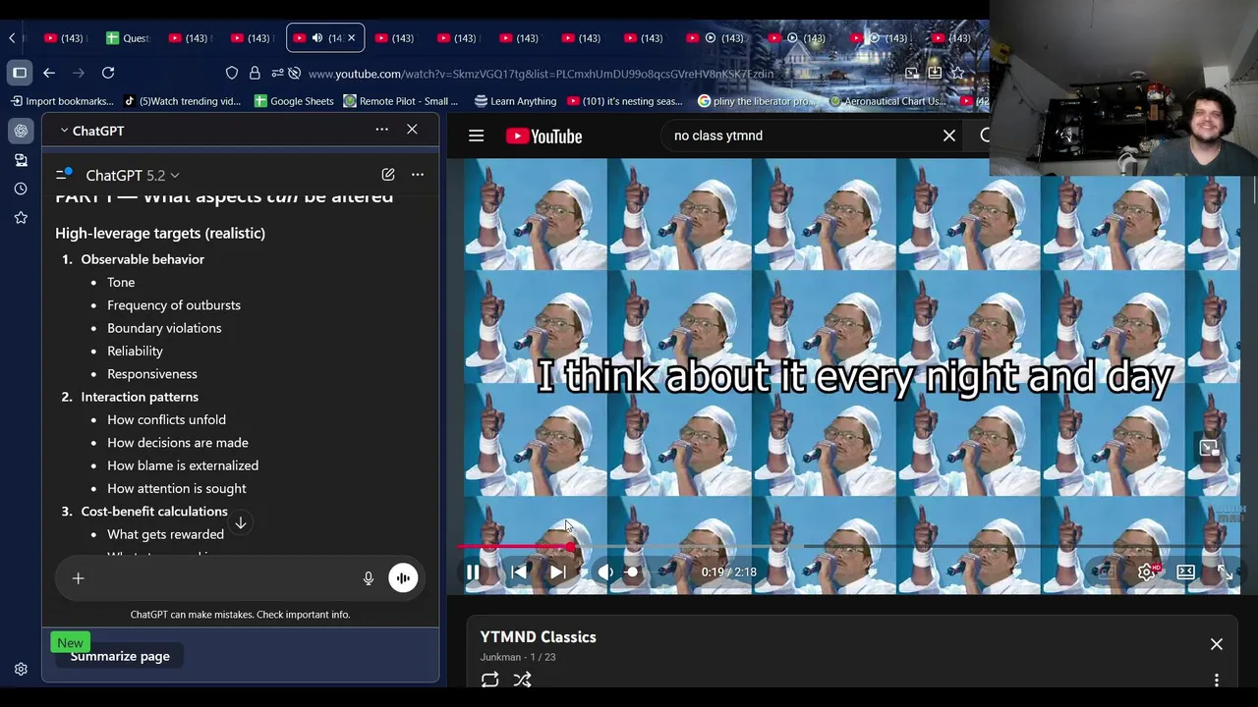Open tracking protection shield icon
The width and height of the screenshot is (1258, 707).
tap(232, 74)
